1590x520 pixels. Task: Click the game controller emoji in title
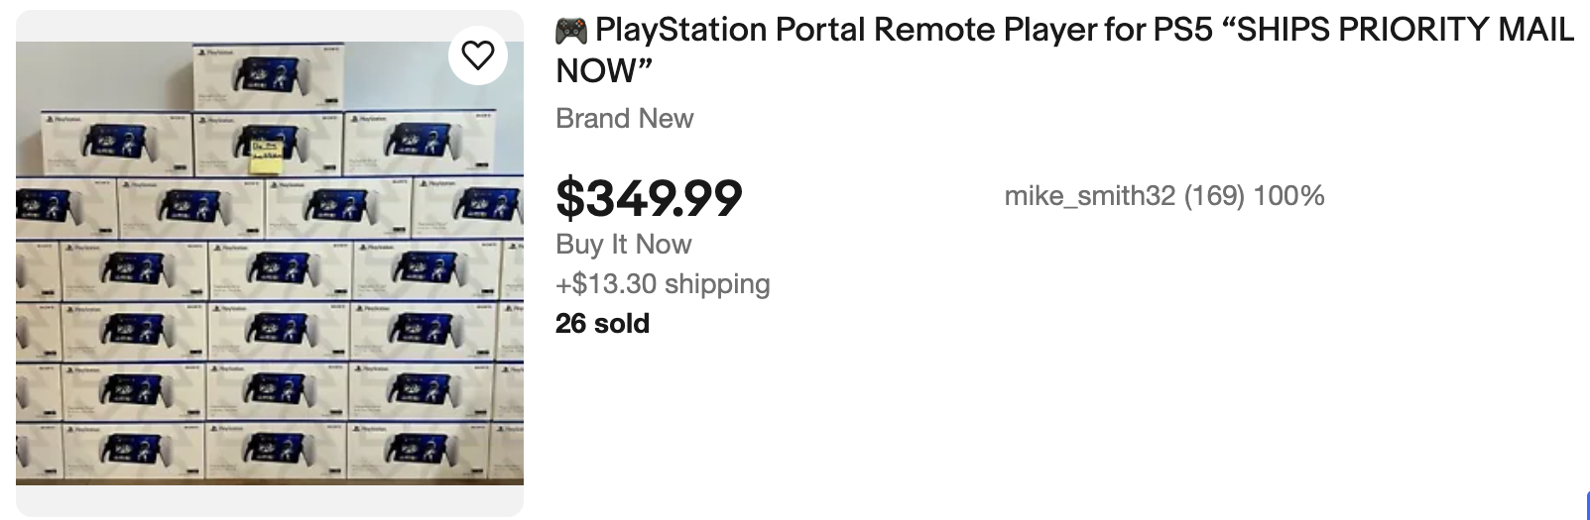[571, 32]
